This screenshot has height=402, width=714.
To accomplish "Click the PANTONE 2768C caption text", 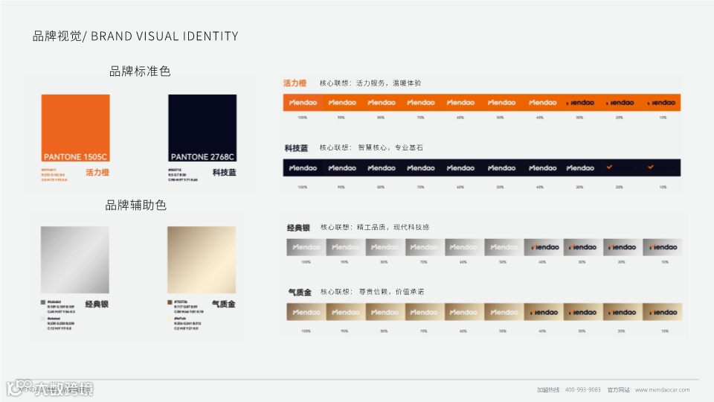I will (x=202, y=157).
